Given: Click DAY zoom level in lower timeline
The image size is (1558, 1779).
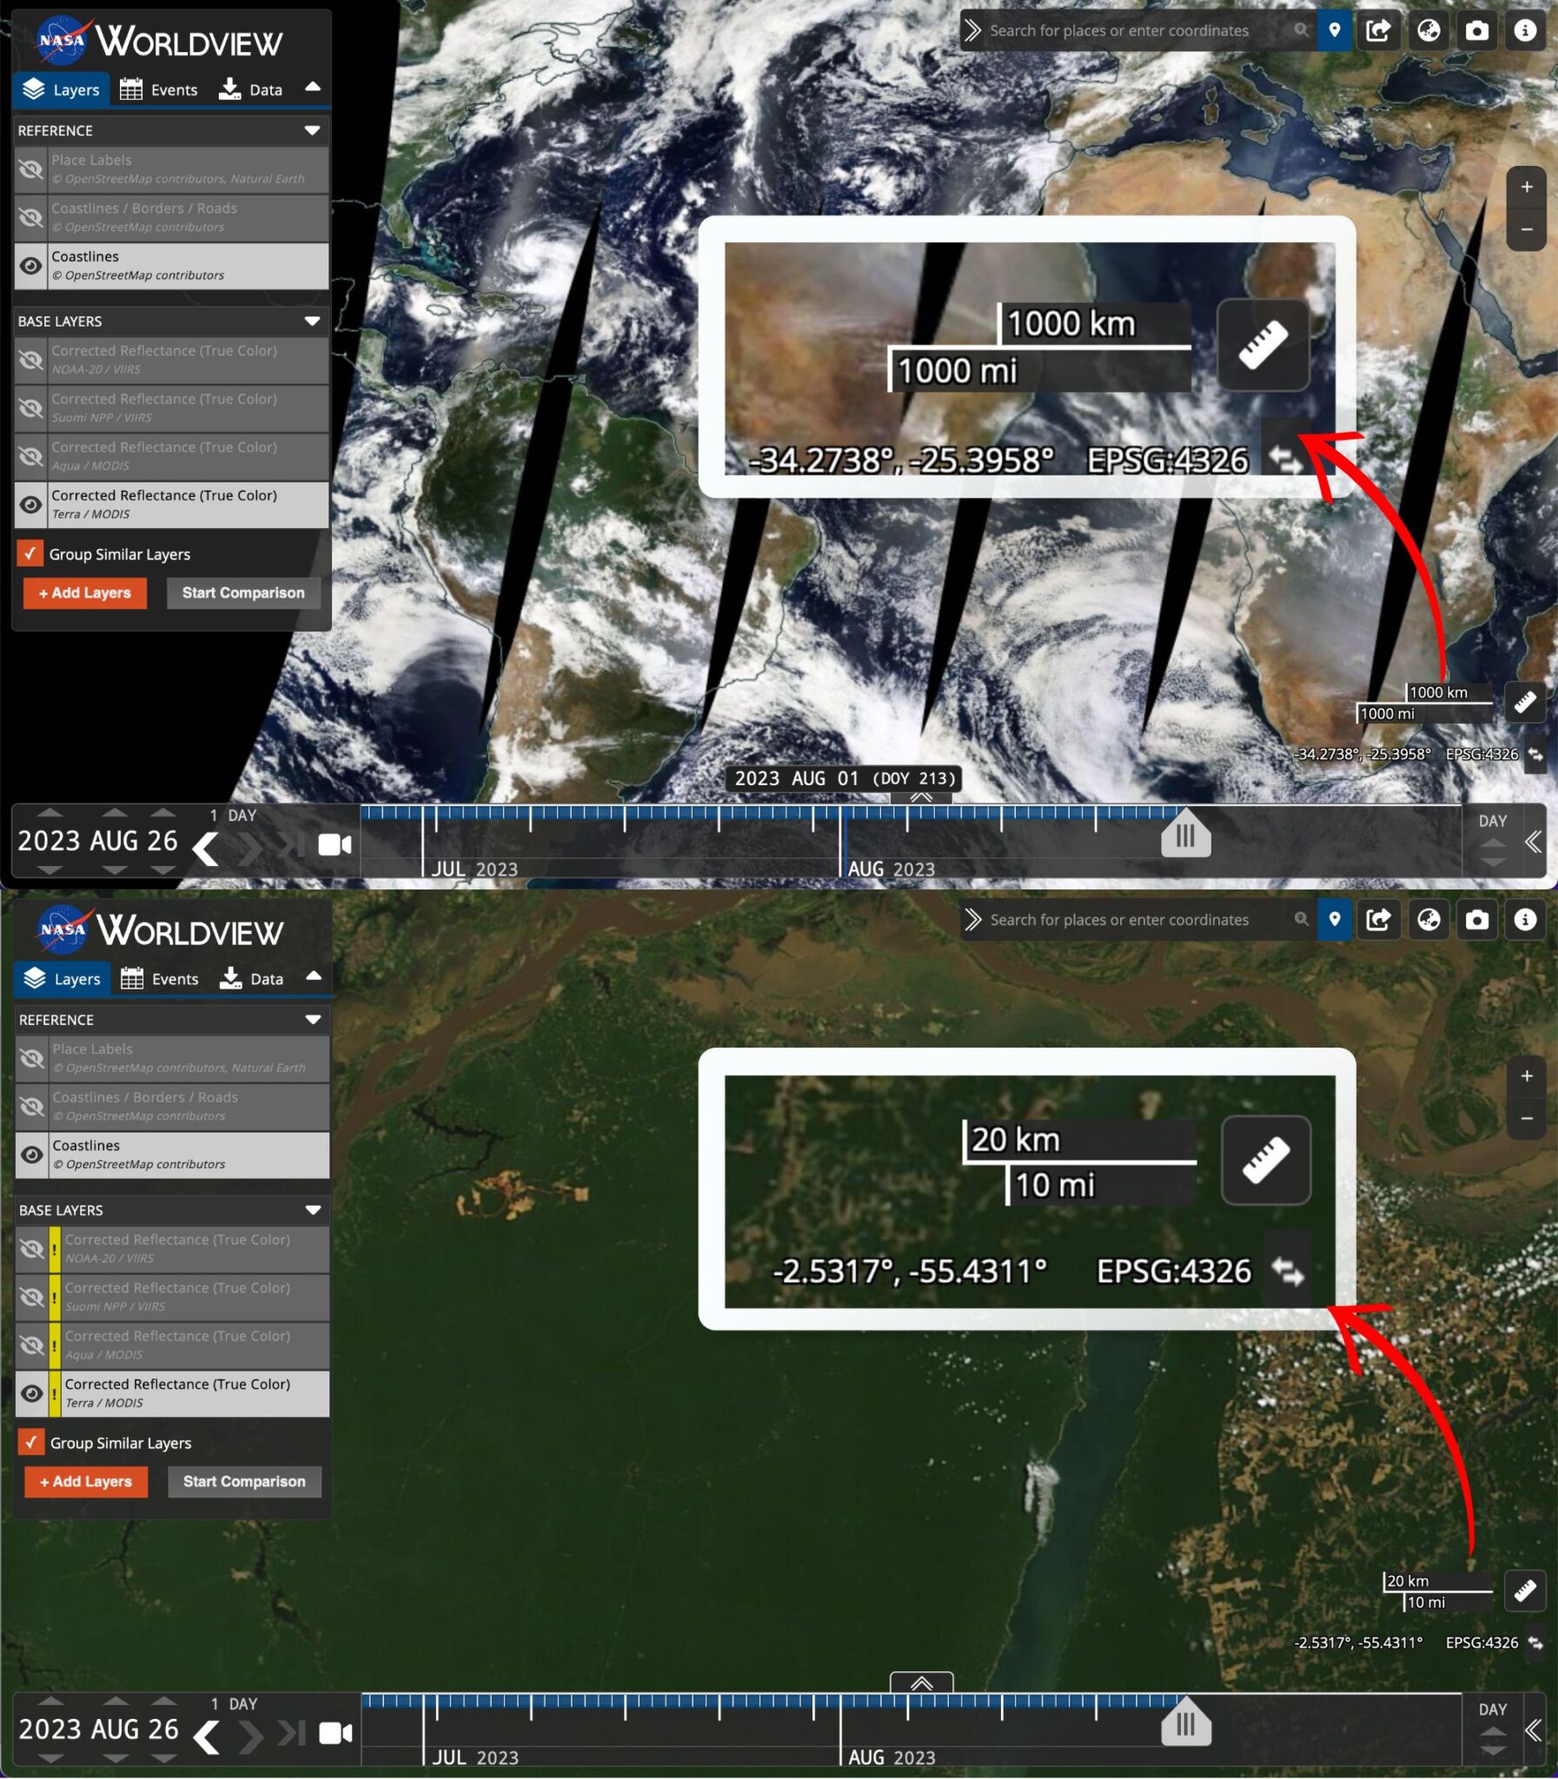Looking at the screenshot, I should tap(1492, 1709).
